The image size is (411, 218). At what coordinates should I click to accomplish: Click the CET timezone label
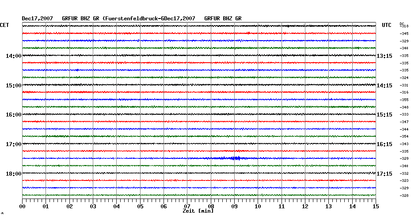(x=4, y=25)
